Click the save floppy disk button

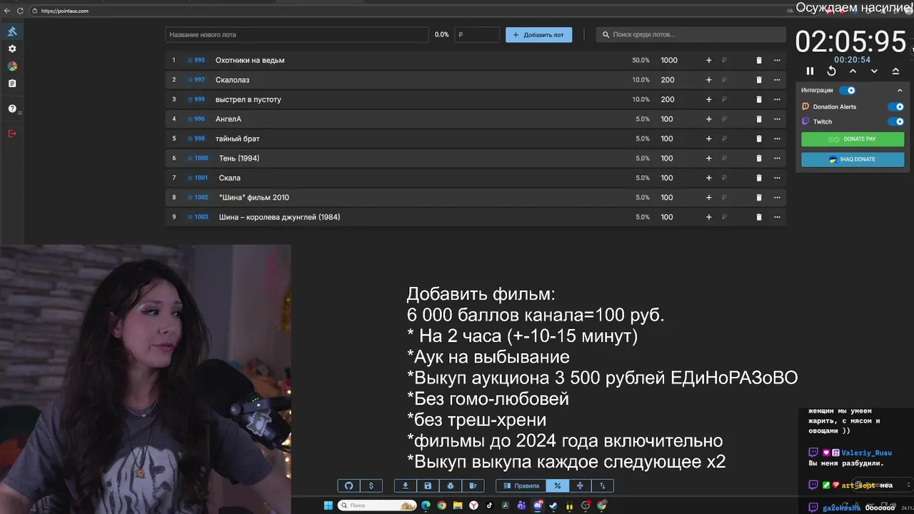pyautogui.click(x=428, y=485)
